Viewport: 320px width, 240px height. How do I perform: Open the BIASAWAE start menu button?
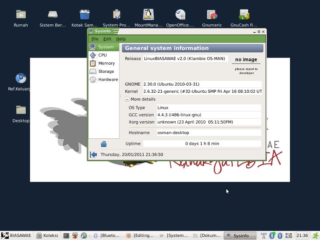coord(16,236)
